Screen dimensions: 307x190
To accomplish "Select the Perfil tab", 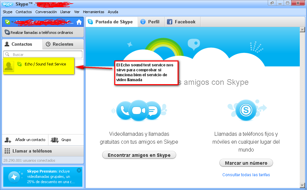I will 151,22.
